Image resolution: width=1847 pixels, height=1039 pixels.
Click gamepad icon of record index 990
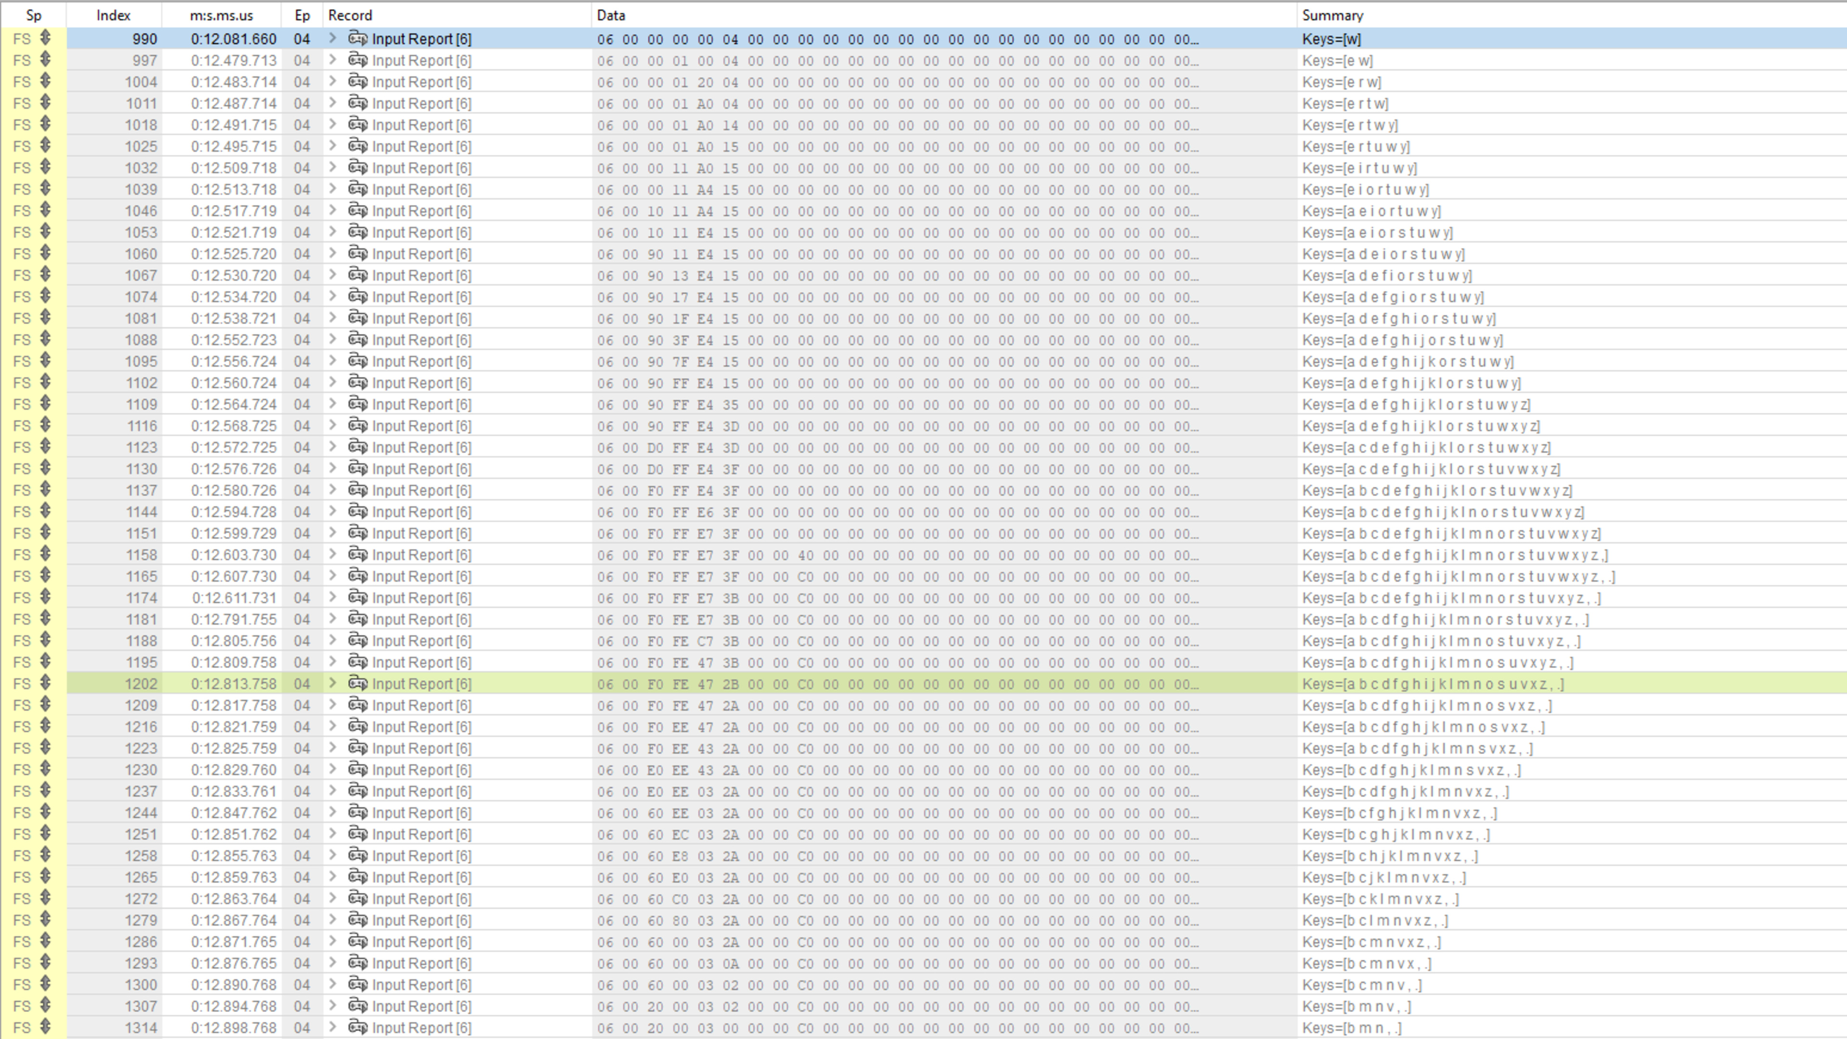358,38
